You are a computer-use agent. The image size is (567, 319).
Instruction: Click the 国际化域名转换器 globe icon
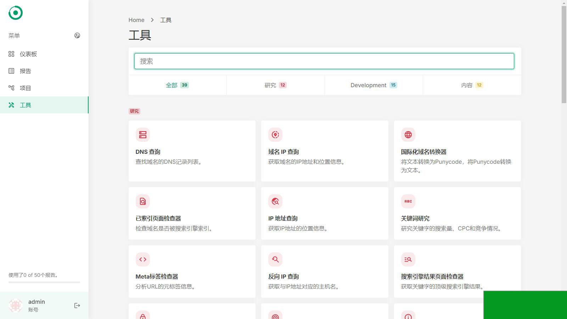point(408,135)
